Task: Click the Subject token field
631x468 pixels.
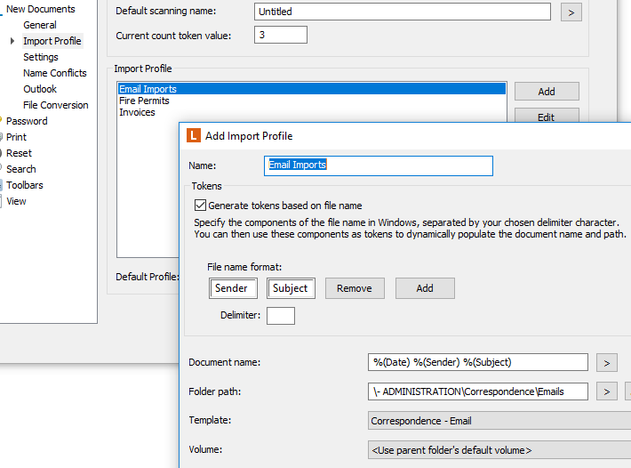Action: pyautogui.click(x=291, y=288)
